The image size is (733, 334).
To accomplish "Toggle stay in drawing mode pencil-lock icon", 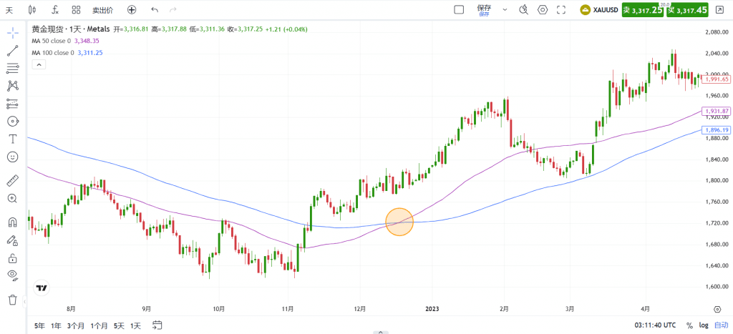I will coord(13,240).
